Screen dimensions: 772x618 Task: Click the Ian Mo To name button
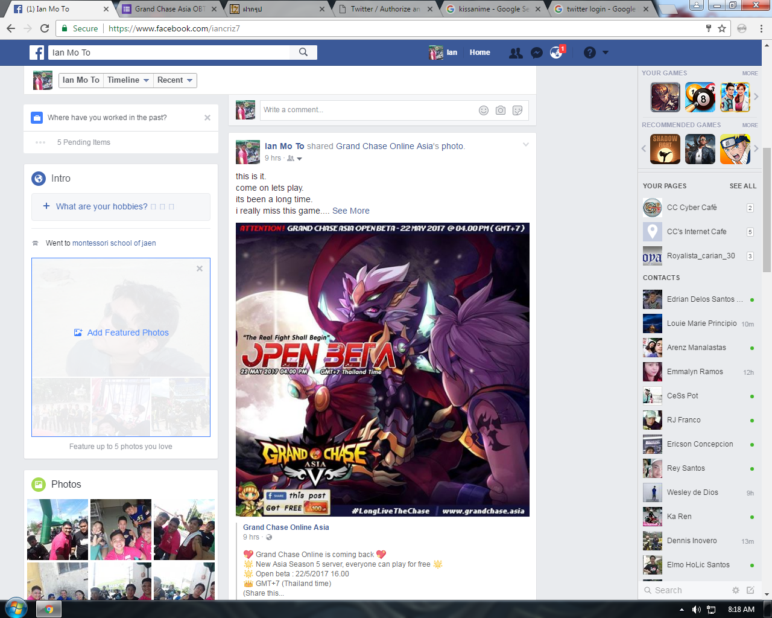pos(81,80)
